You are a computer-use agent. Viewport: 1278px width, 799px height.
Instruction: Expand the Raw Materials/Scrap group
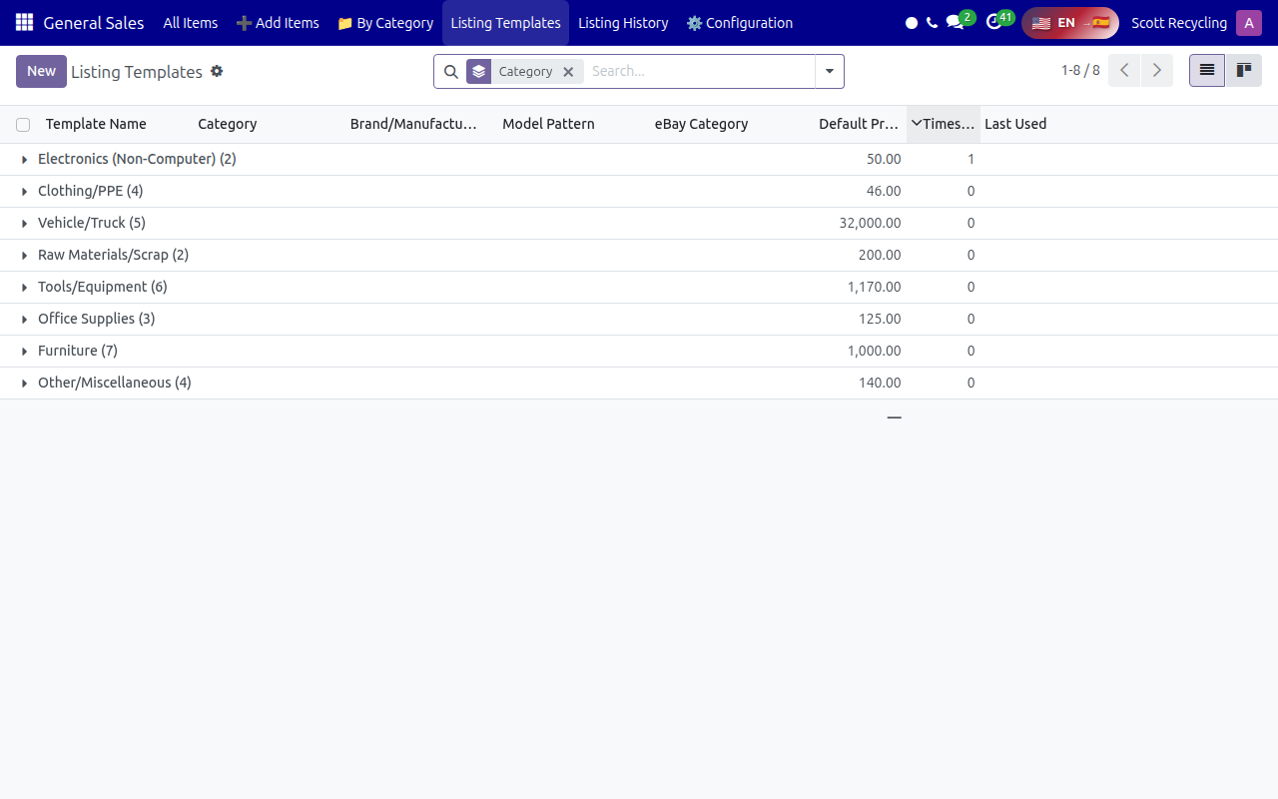(639, 255)
